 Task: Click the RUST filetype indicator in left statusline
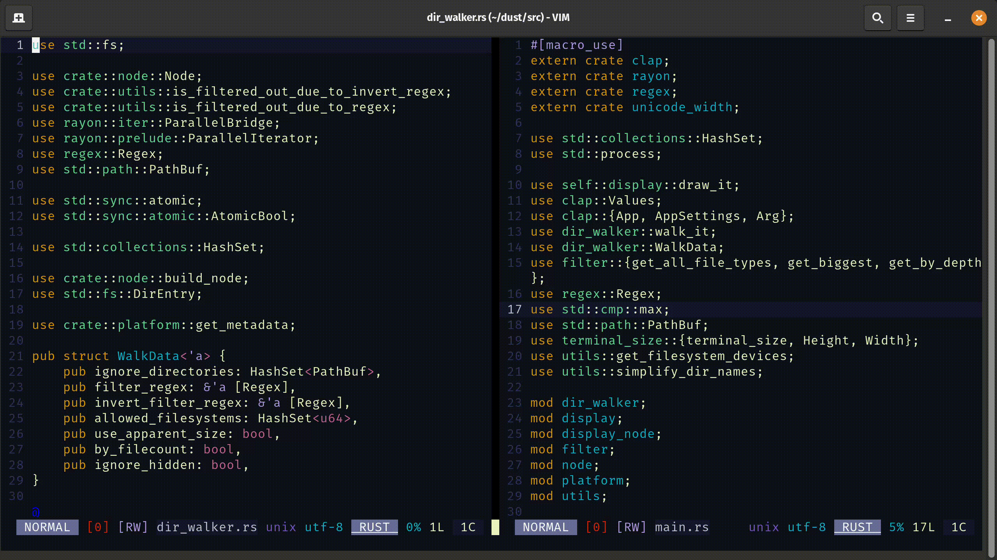[373, 527]
